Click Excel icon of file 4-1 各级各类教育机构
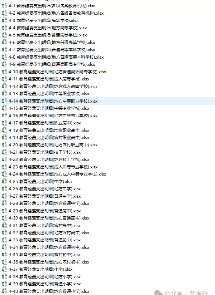 coord(4,6)
